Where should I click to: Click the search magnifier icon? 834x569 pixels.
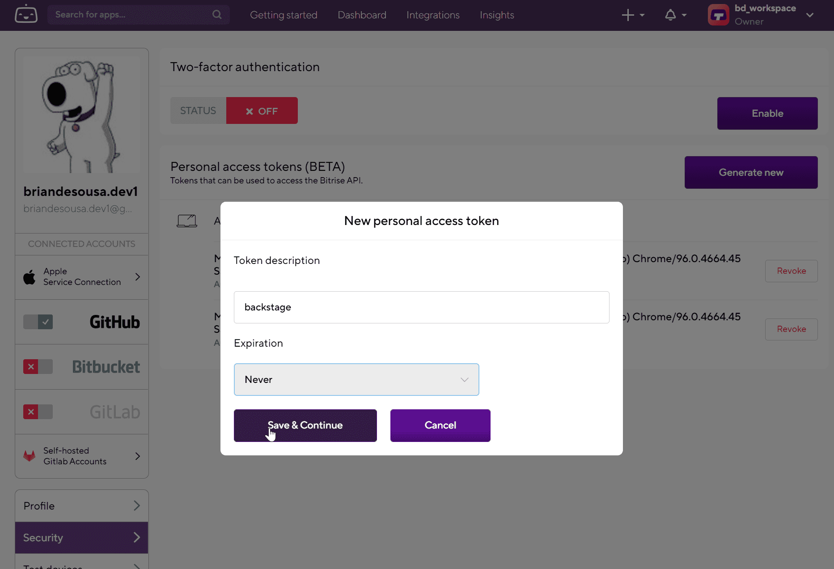pos(217,14)
